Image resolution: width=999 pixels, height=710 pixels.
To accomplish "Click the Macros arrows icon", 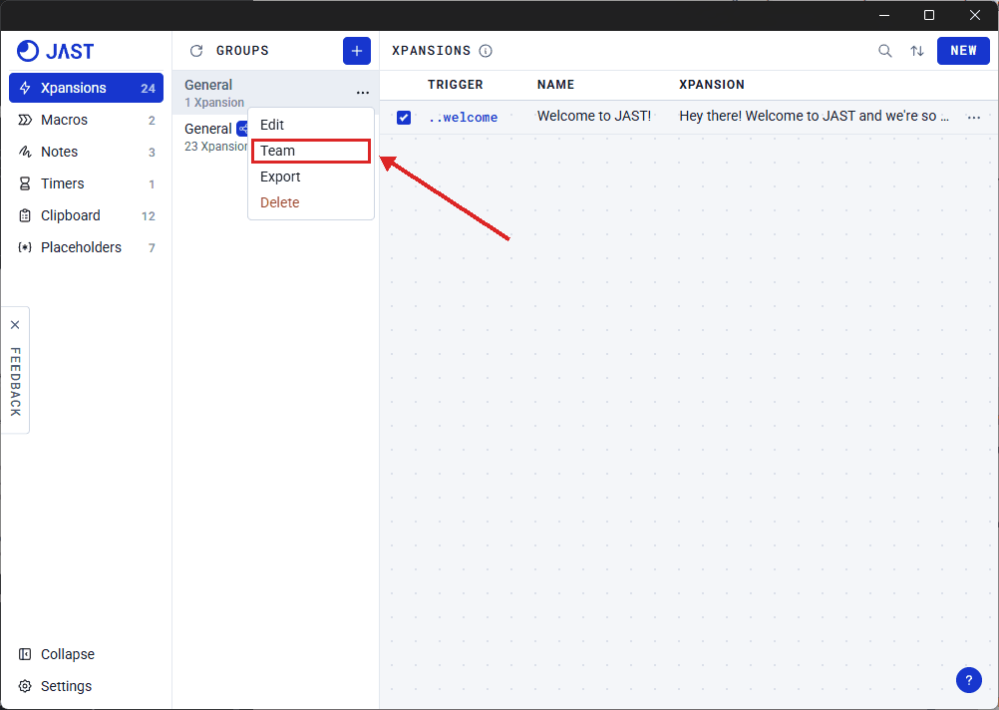I will 25,120.
